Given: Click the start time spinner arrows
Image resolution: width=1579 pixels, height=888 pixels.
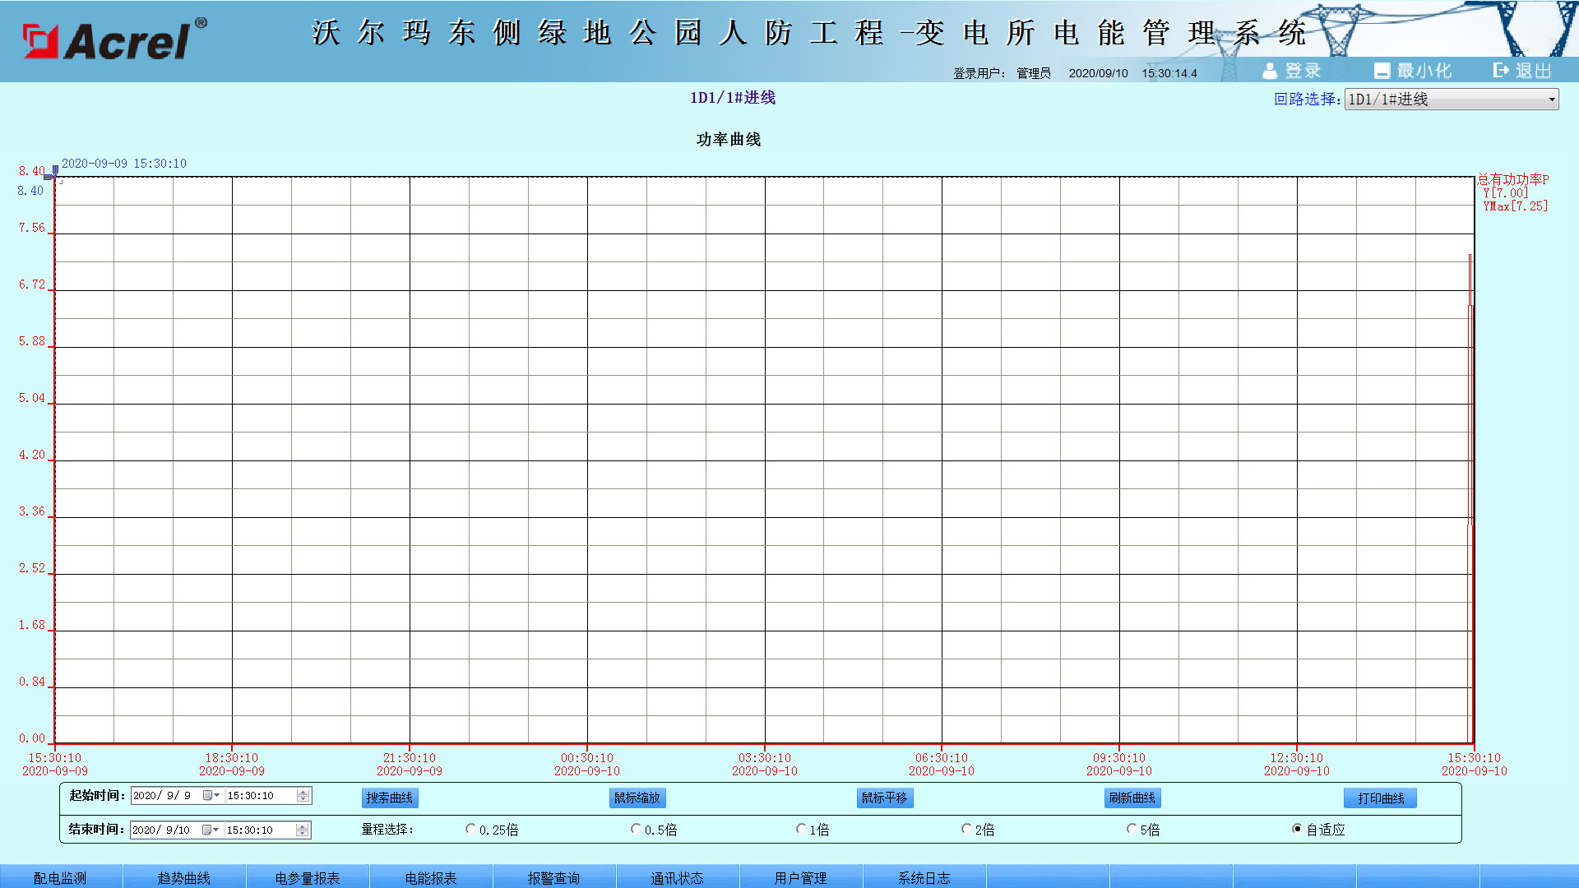Looking at the screenshot, I should [x=303, y=796].
